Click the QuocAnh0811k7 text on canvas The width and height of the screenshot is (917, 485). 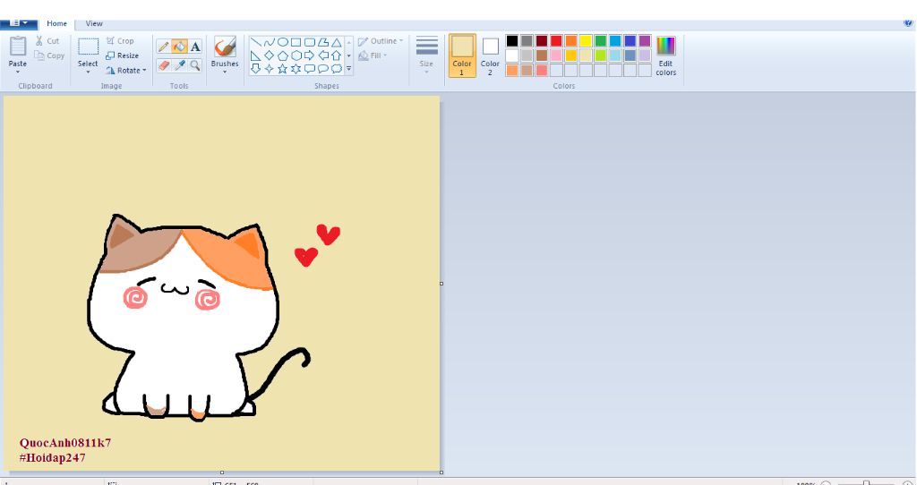pyautogui.click(x=65, y=442)
